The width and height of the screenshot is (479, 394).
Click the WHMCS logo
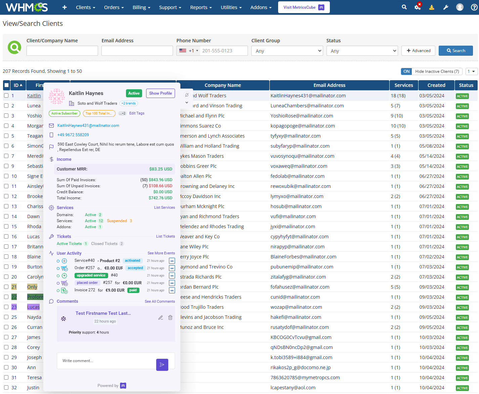click(27, 7)
